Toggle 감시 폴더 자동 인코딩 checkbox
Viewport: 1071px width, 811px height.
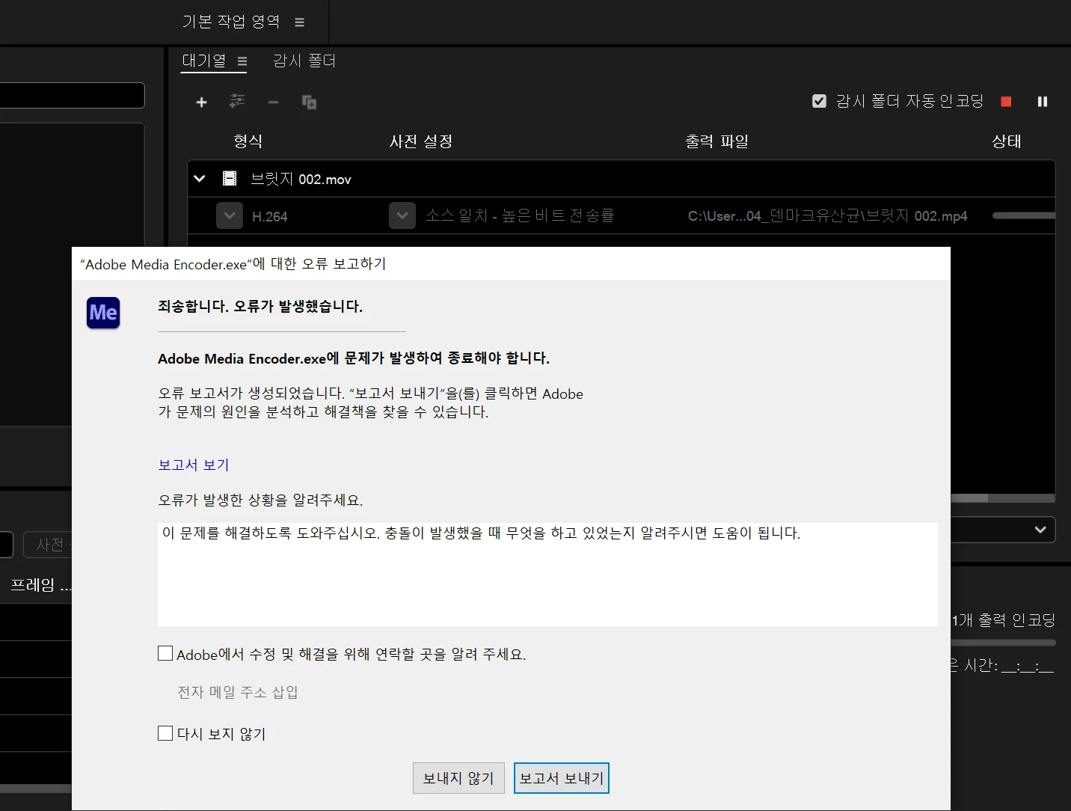point(819,101)
